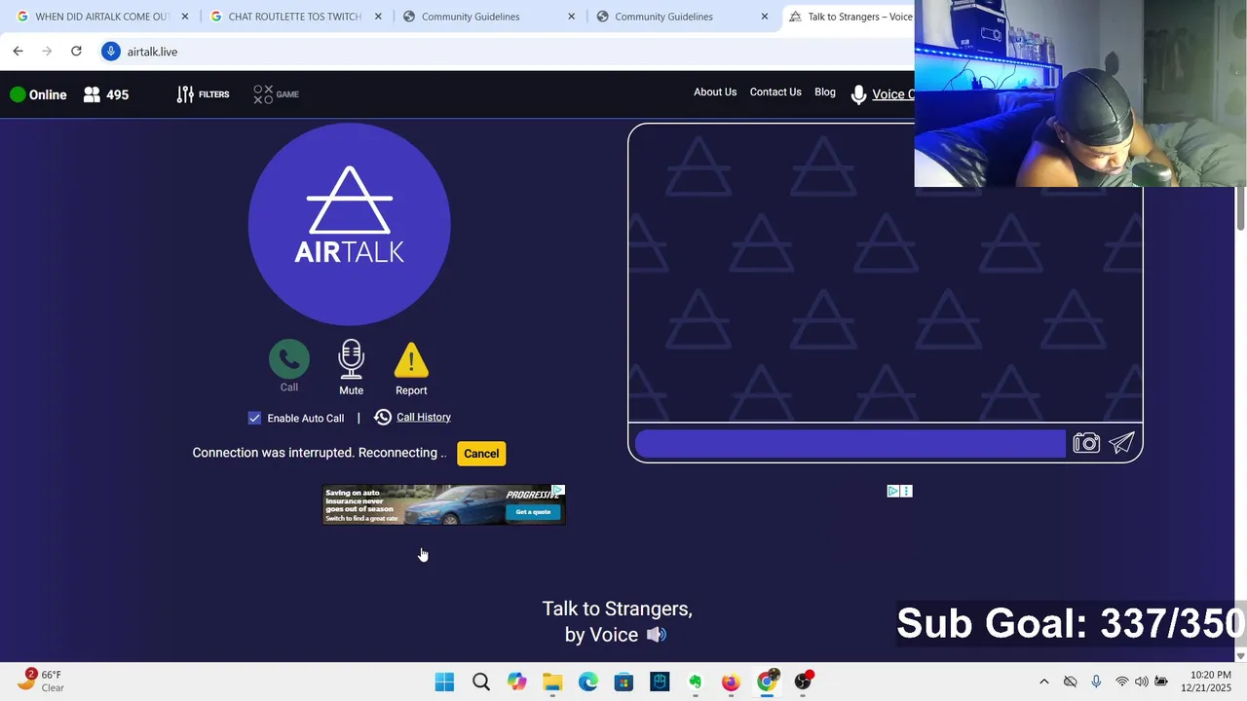
Task: Close the first Community Guidelines tab
Action: click(572, 17)
